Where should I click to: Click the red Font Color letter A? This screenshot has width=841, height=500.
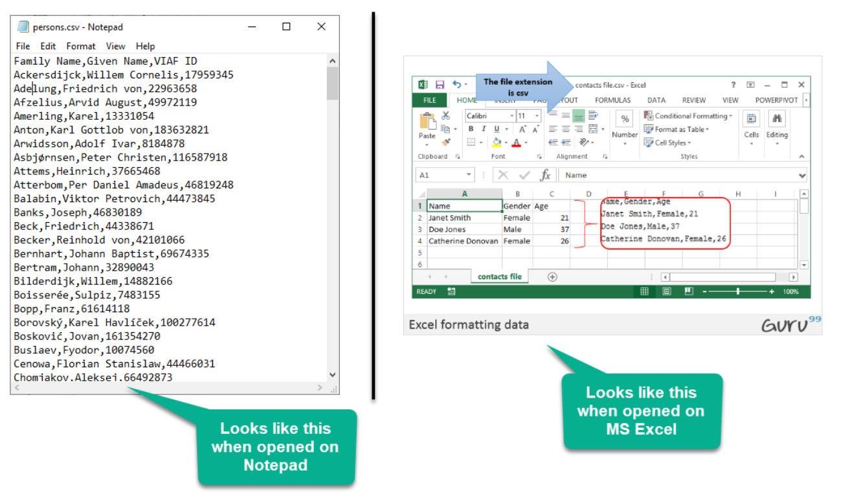click(x=516, y=142)
